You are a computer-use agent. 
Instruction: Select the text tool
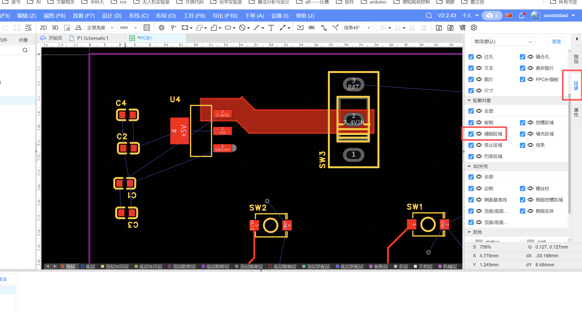pos(271,28)
